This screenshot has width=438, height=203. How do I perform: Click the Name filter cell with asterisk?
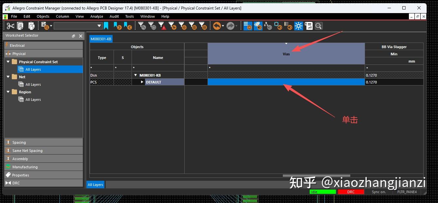158,68
